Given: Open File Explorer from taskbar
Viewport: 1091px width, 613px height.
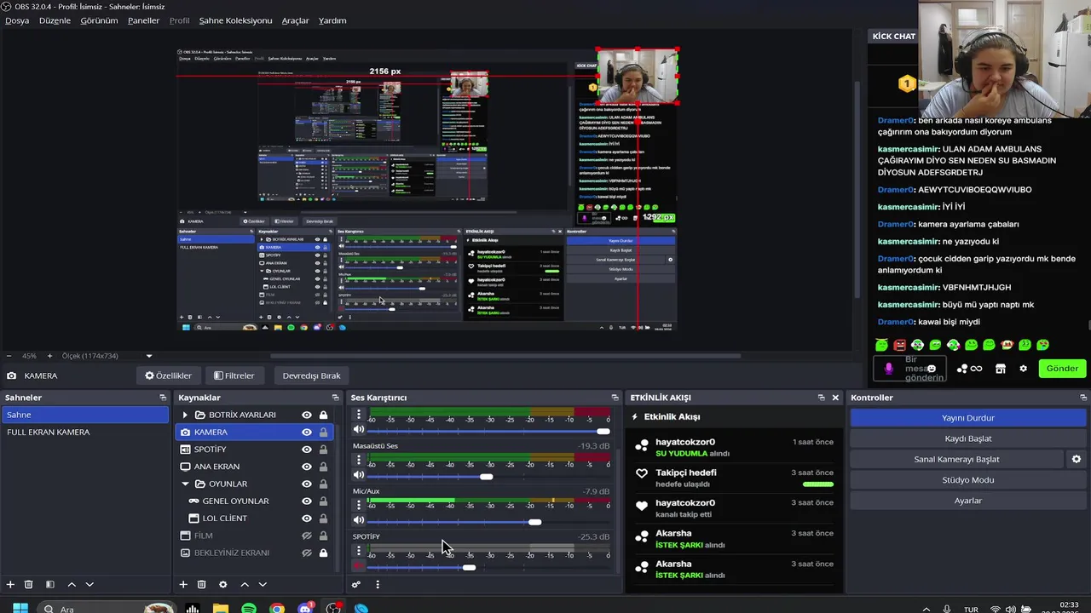Looking at the screenshot, I should tap(221, 609).
